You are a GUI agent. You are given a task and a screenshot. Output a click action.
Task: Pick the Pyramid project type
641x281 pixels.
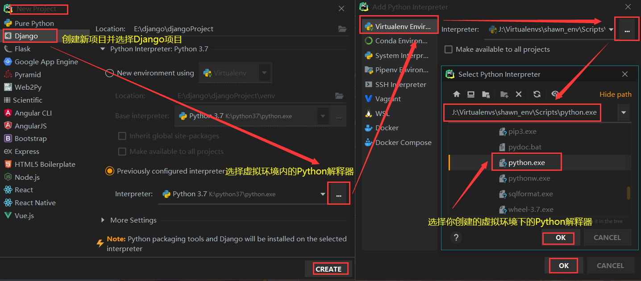click(27, 74)
